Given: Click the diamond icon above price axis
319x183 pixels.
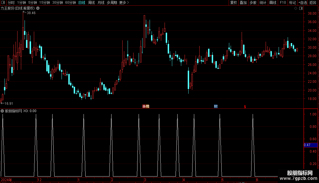Looking at the screenshot, I should point(296,8).
